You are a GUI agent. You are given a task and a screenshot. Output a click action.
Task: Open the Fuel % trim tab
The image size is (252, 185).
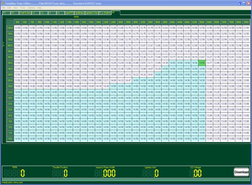click(25, 13)
